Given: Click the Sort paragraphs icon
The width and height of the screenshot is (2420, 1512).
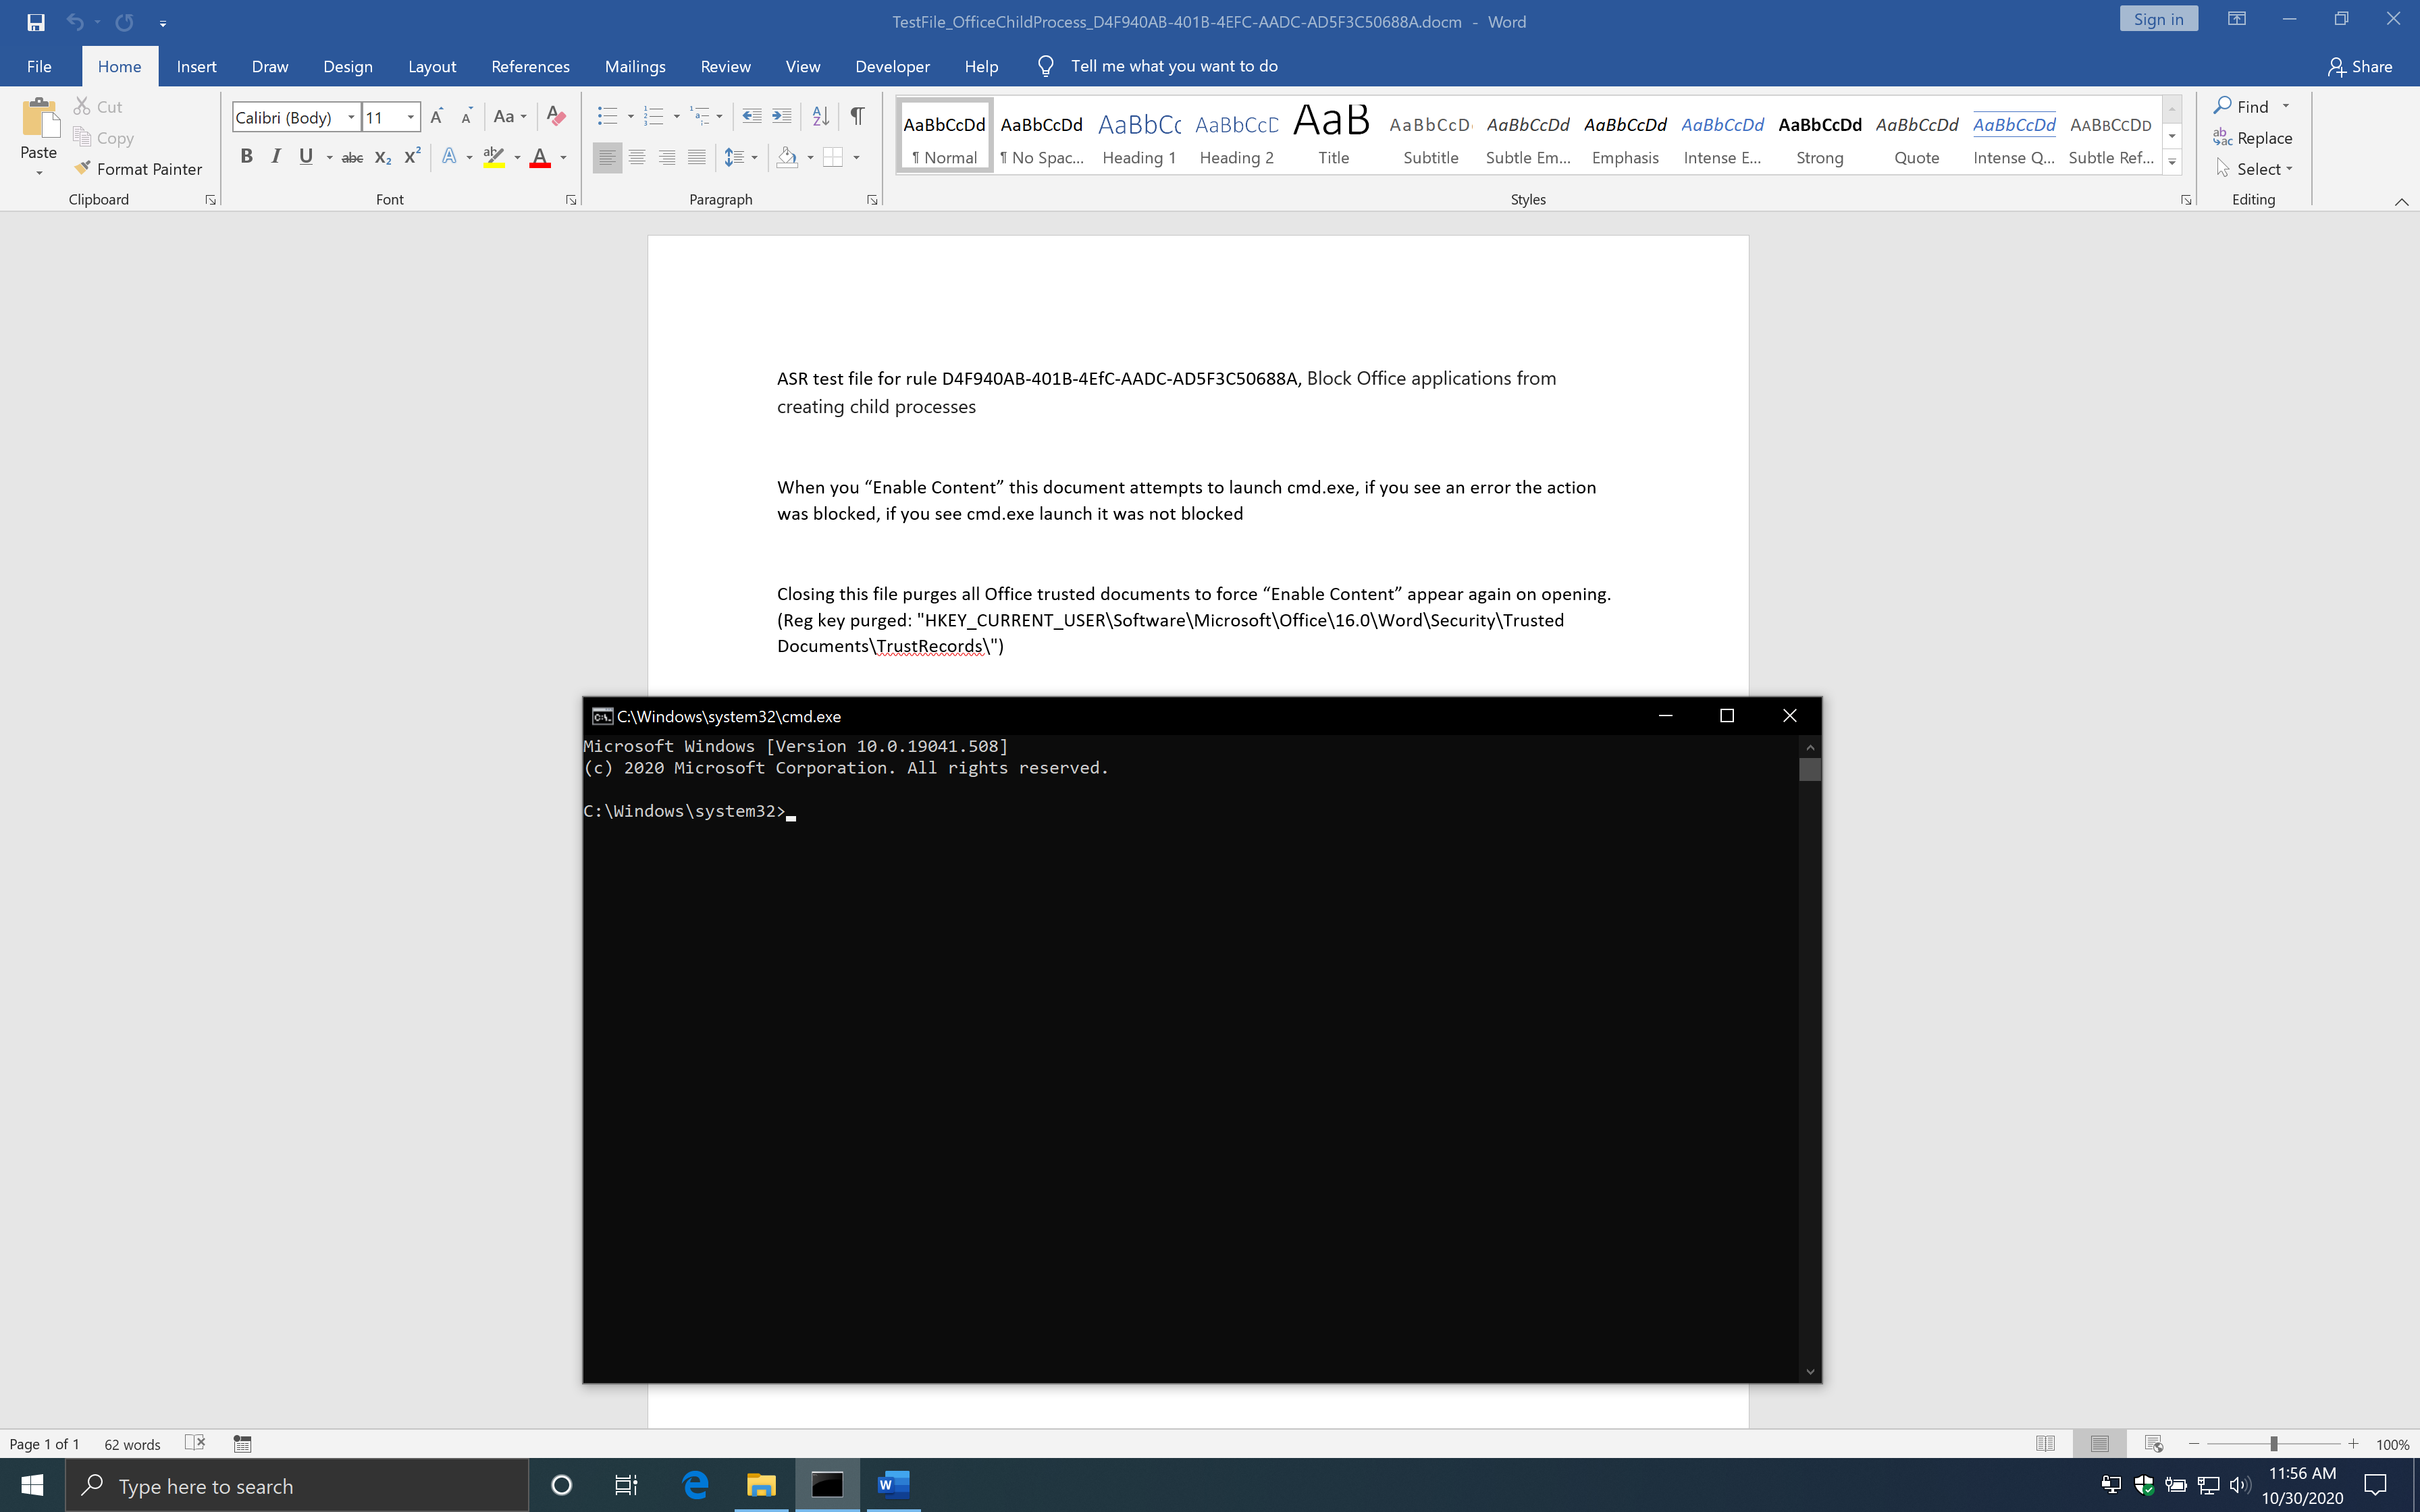Looking at the screenshot, I should 820,116.
